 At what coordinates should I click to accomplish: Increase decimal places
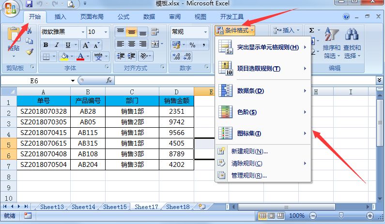pos(176,57)
